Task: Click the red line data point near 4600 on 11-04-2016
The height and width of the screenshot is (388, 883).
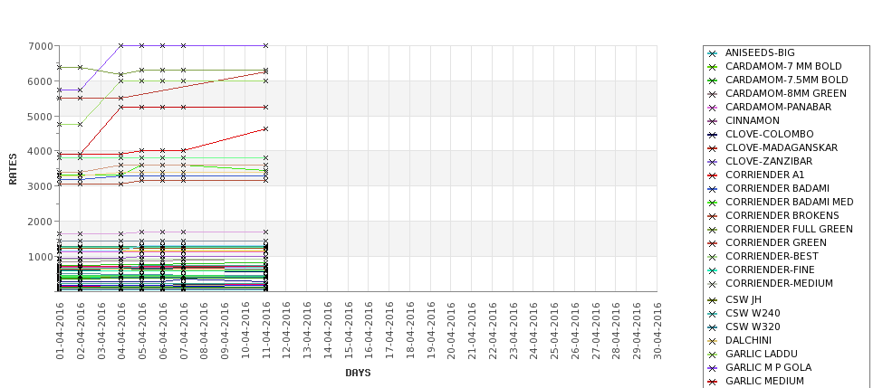Action: 265,128
